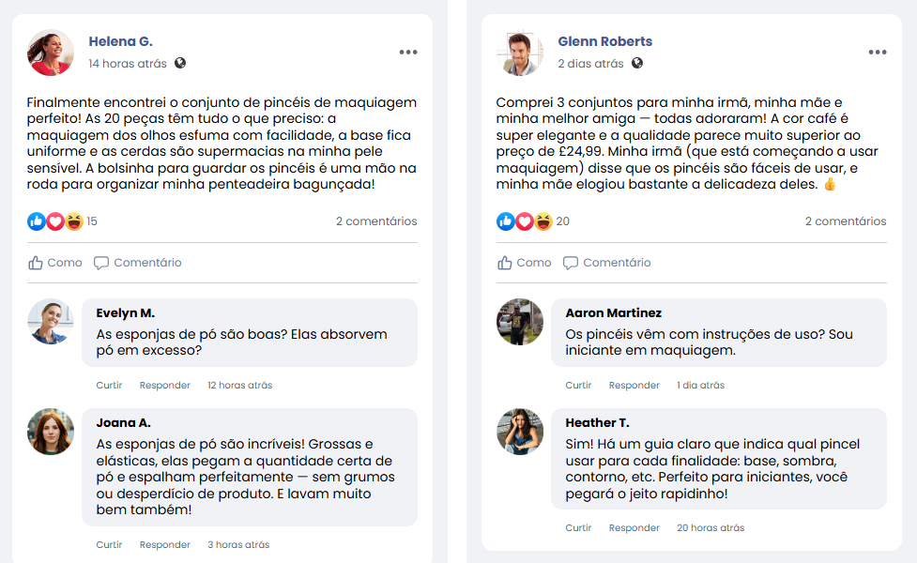Open Helena G.'s profile picture

(51, 53)
